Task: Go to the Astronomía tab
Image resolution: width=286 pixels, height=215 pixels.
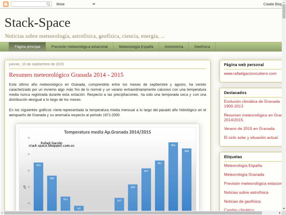Action: [x=174, y=47]
